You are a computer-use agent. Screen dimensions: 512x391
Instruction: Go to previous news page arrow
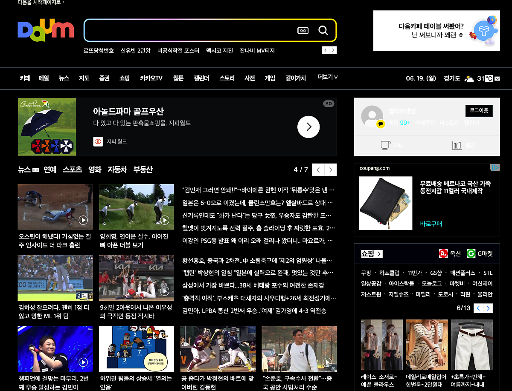coord(318,170)
